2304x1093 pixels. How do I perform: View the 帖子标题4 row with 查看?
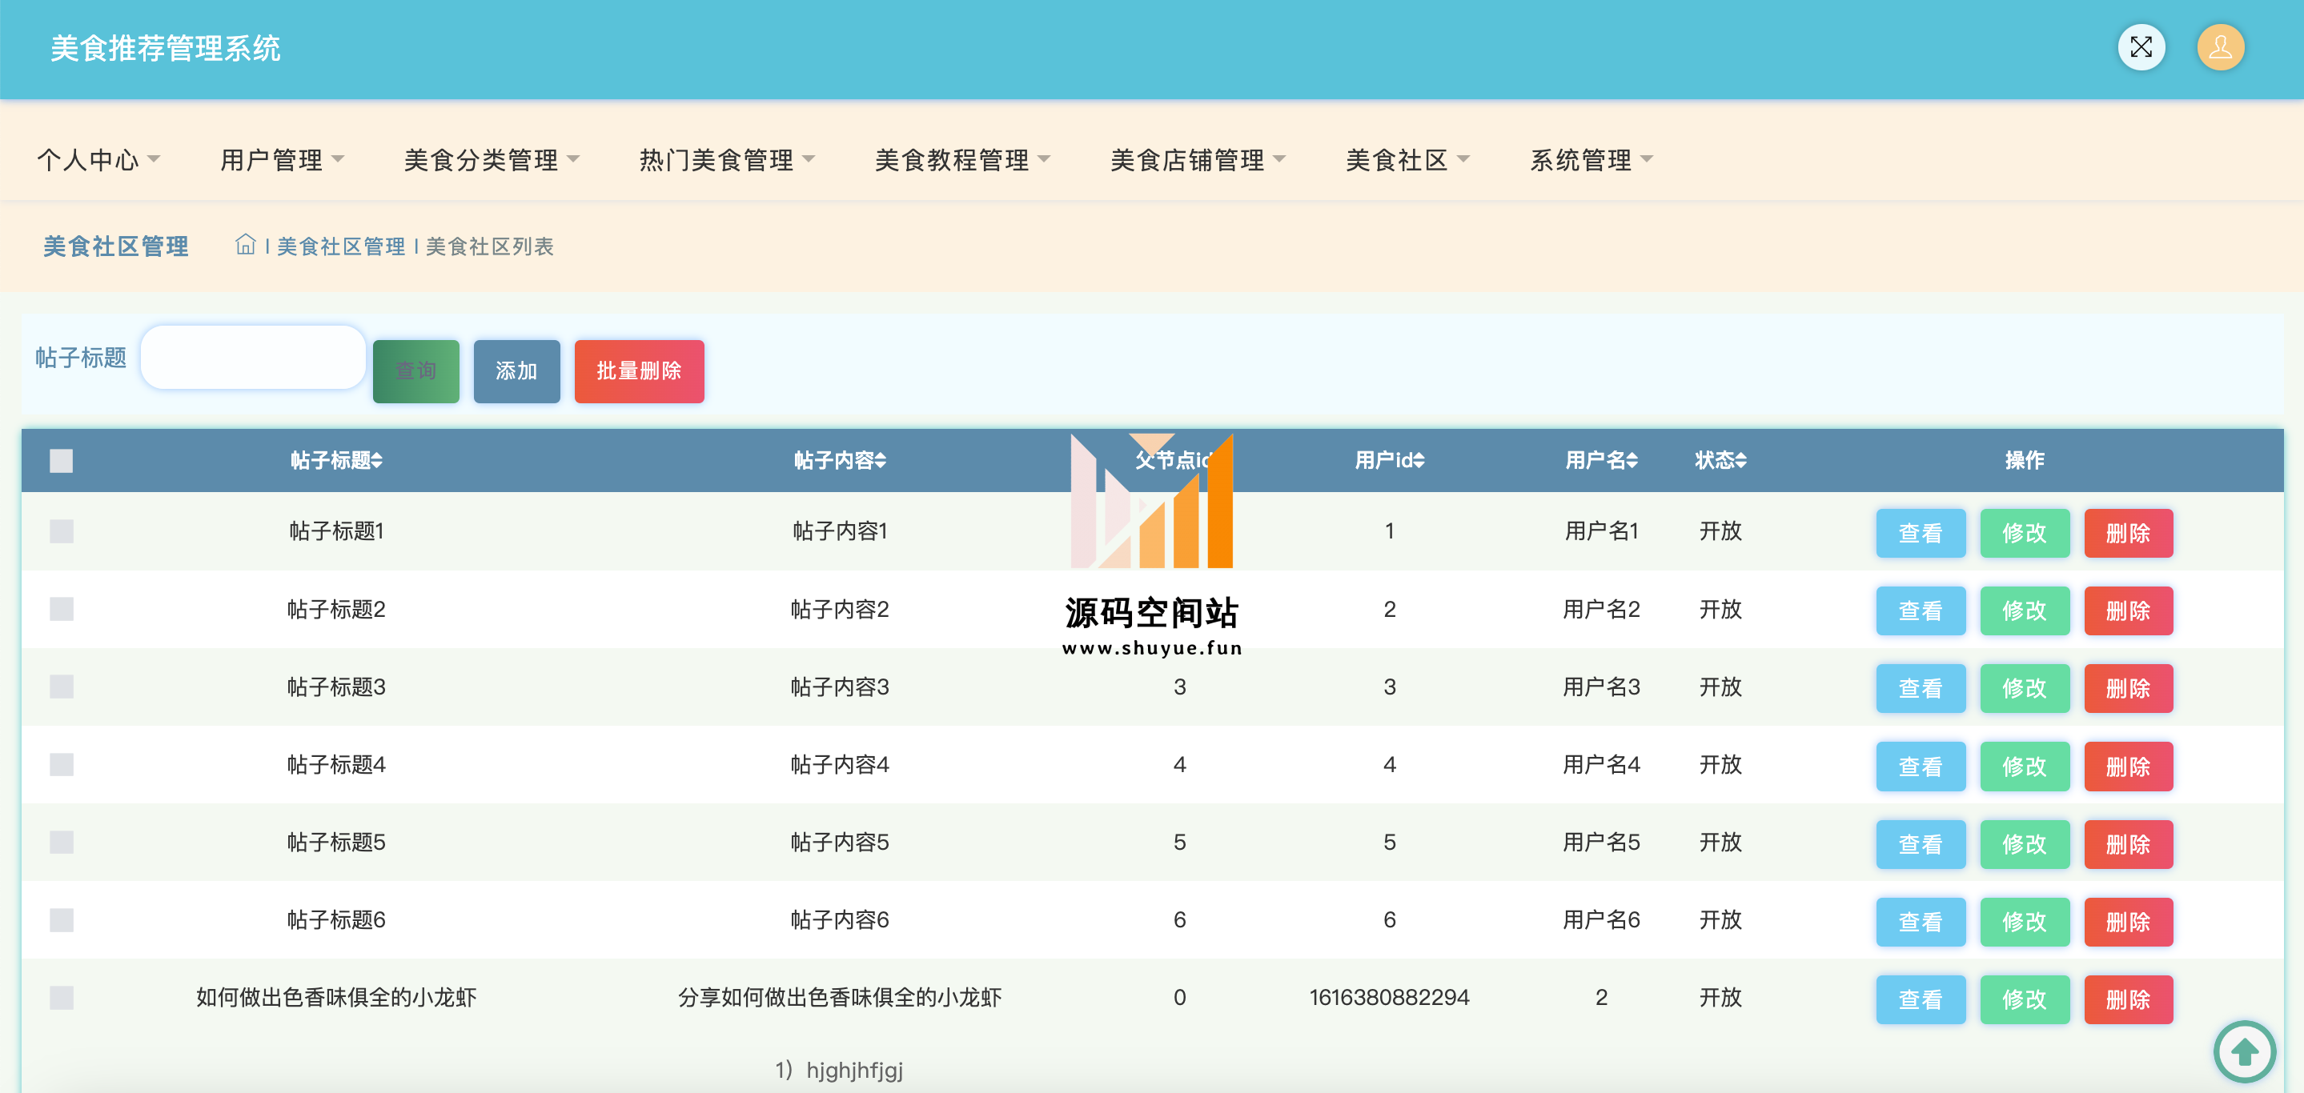[1921, 767]
